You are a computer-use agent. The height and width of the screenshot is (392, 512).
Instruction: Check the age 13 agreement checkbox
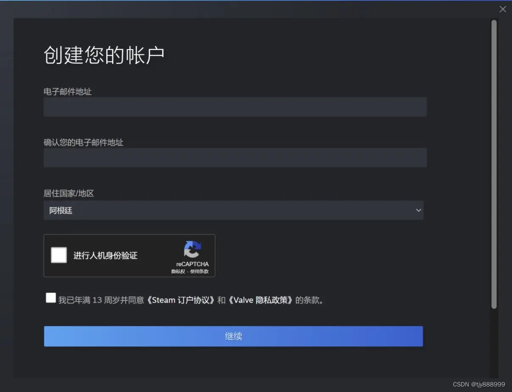click(x=50, y=297)
